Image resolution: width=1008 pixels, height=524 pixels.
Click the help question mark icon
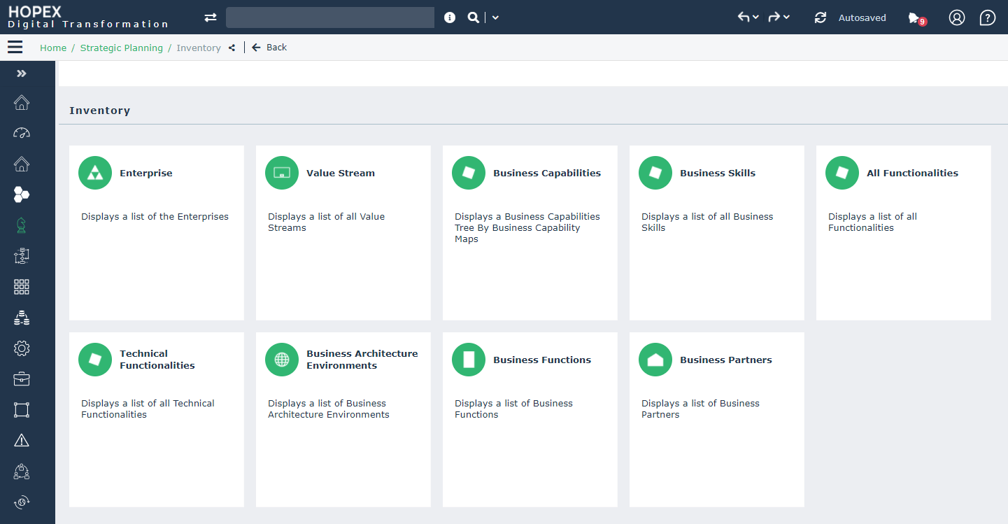coord(987,18)
